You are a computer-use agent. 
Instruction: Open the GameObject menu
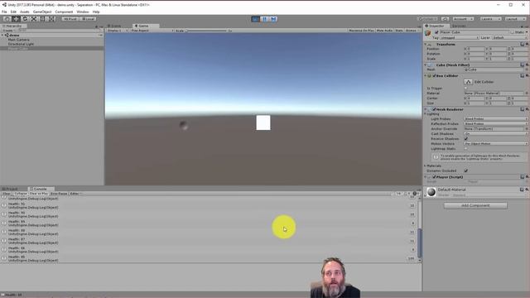coord(42,12)
